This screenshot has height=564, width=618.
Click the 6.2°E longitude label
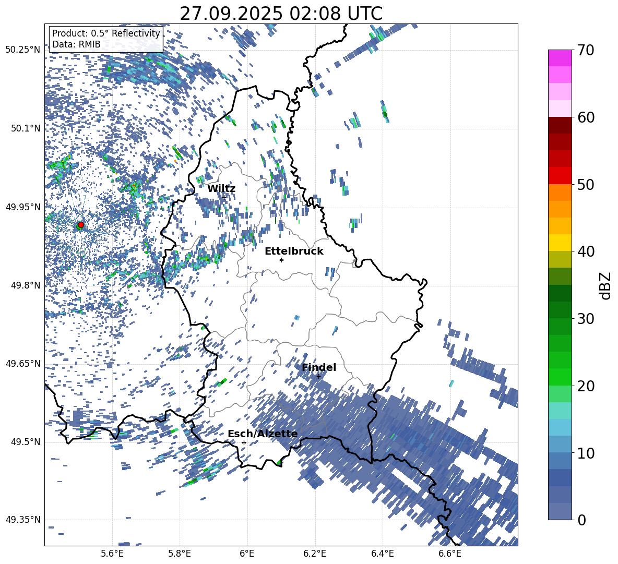pos(315,554)
